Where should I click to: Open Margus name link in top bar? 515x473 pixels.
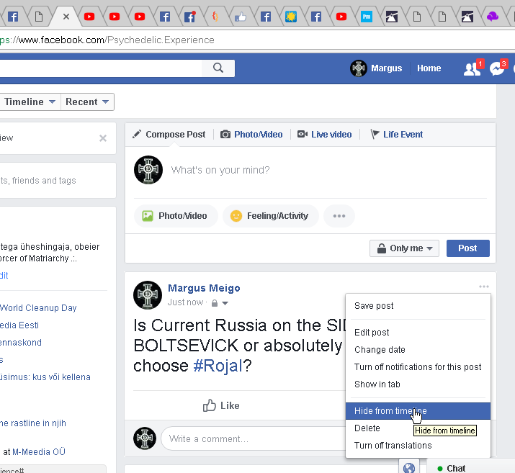pos(386,68)
